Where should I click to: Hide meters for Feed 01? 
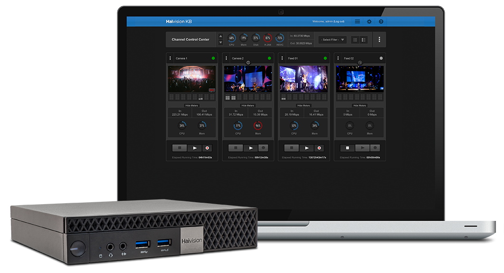point(304,105)
